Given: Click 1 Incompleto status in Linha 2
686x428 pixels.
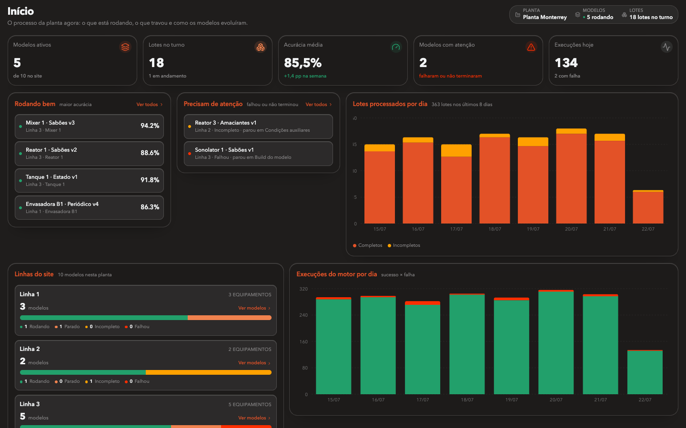Looking at the screenshot, I should point(102,381).
